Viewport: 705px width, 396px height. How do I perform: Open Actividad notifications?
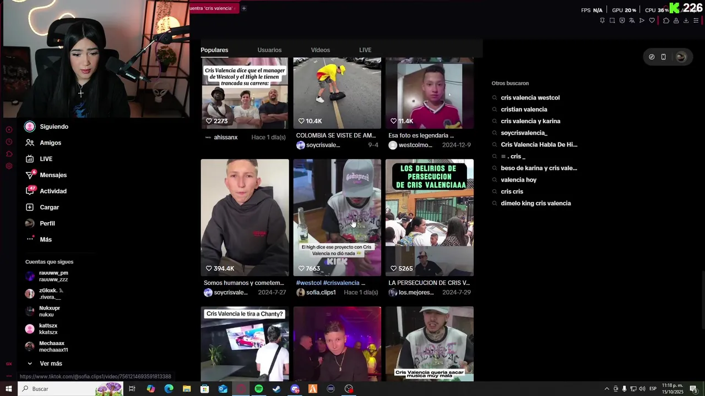tap(46, 191)
